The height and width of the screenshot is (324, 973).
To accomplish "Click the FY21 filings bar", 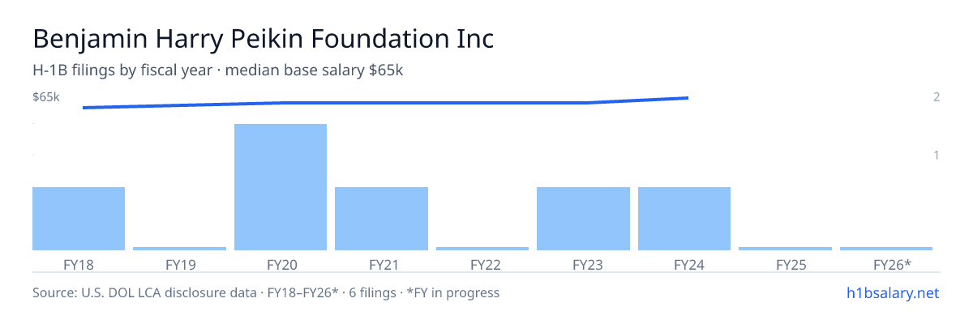I will tap(381, 219).
